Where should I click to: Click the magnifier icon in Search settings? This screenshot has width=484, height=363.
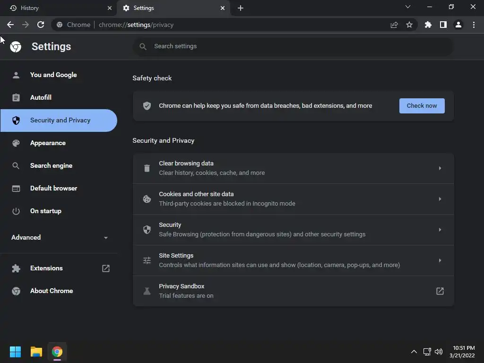[x=143, y=46]
